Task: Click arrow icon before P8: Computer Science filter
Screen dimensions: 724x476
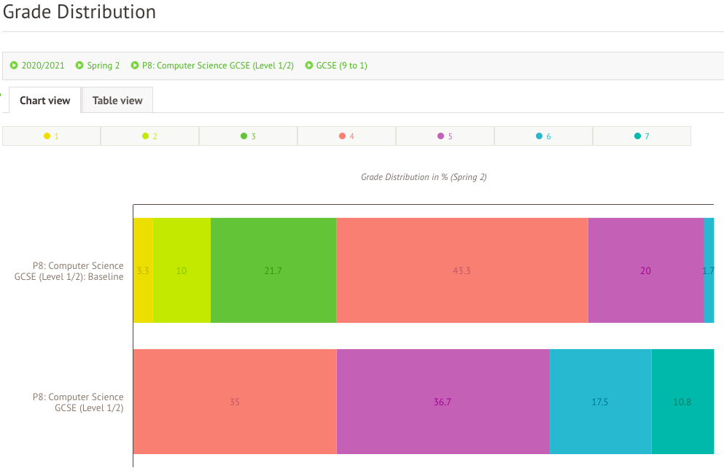Action: coord(135,66)
